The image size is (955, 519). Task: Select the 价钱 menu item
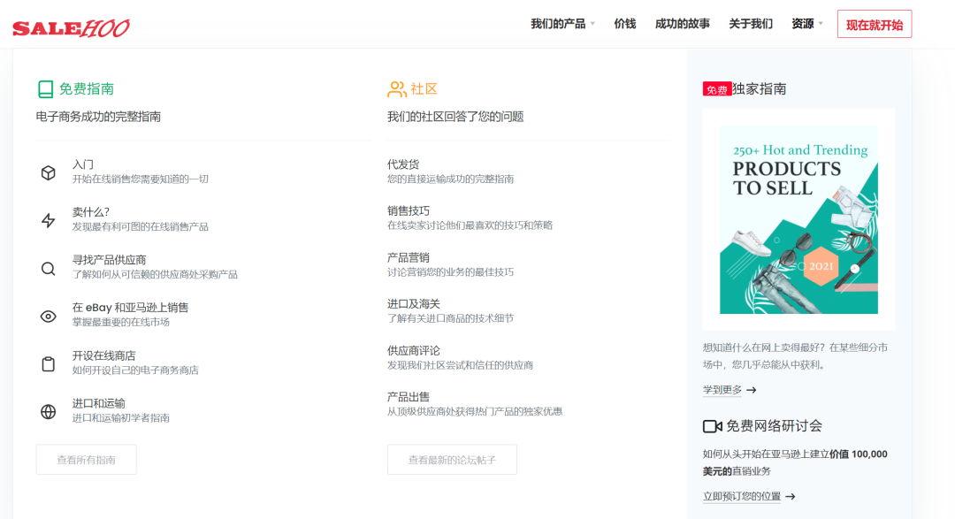point(625,24)
